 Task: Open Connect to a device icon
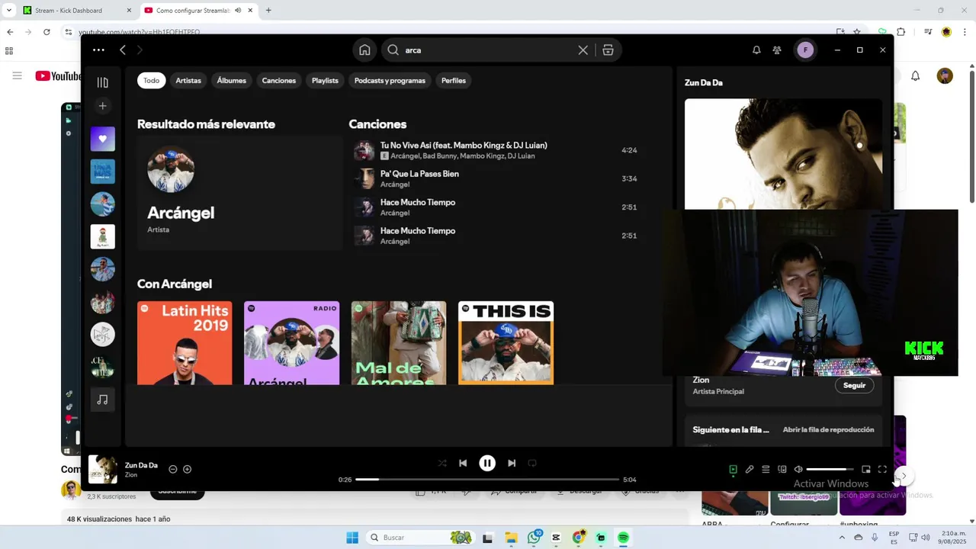[782, 470]
